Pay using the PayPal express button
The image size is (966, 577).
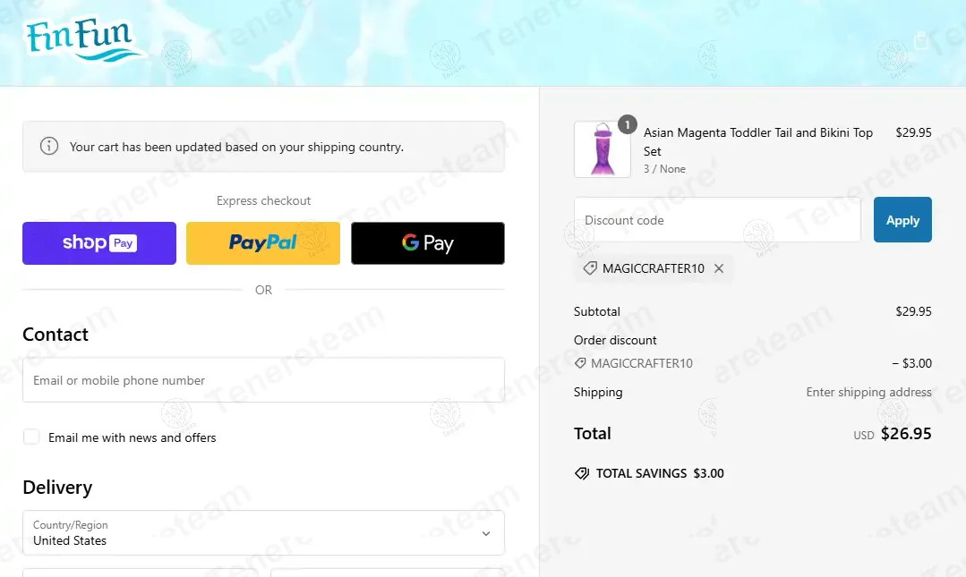(263, 243)
